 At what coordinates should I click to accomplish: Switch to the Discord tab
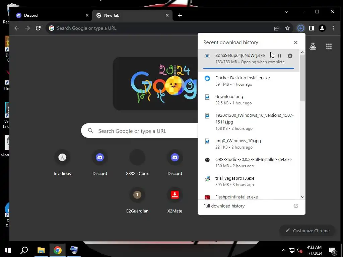[x=51, y=15]
